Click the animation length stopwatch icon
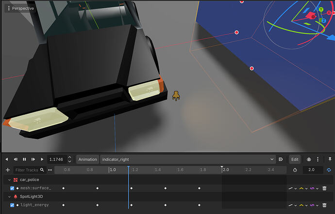Screen dimensions: 335x214 (x=295, y=170)
